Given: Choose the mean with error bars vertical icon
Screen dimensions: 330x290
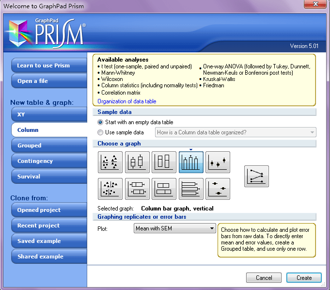Looking at the screenshot, I should click(218, 162).
